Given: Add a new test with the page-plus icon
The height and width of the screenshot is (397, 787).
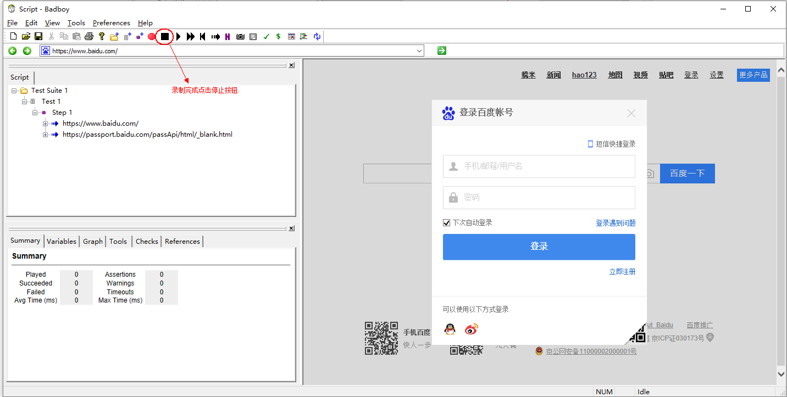Looking at the screenshot, I should pyautogui.click(x=127, y=36).
